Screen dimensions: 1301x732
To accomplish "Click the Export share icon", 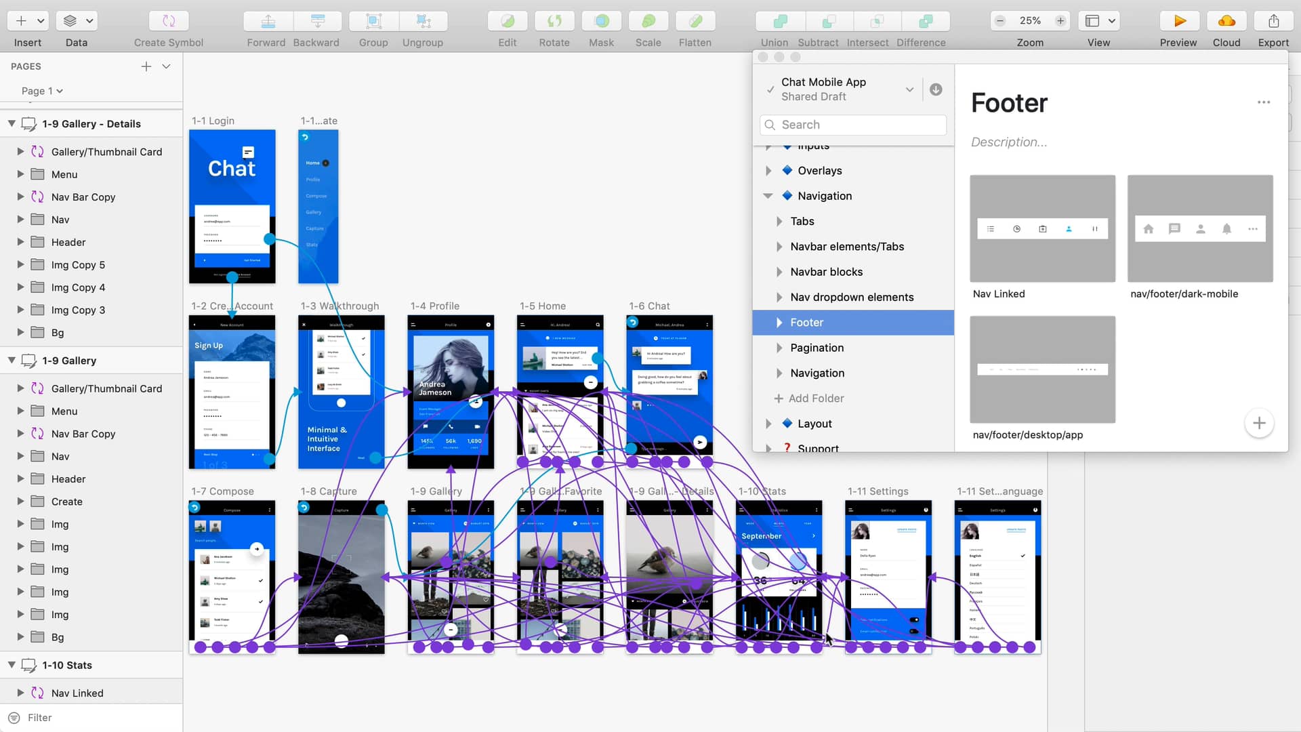I will [1273, 21].
